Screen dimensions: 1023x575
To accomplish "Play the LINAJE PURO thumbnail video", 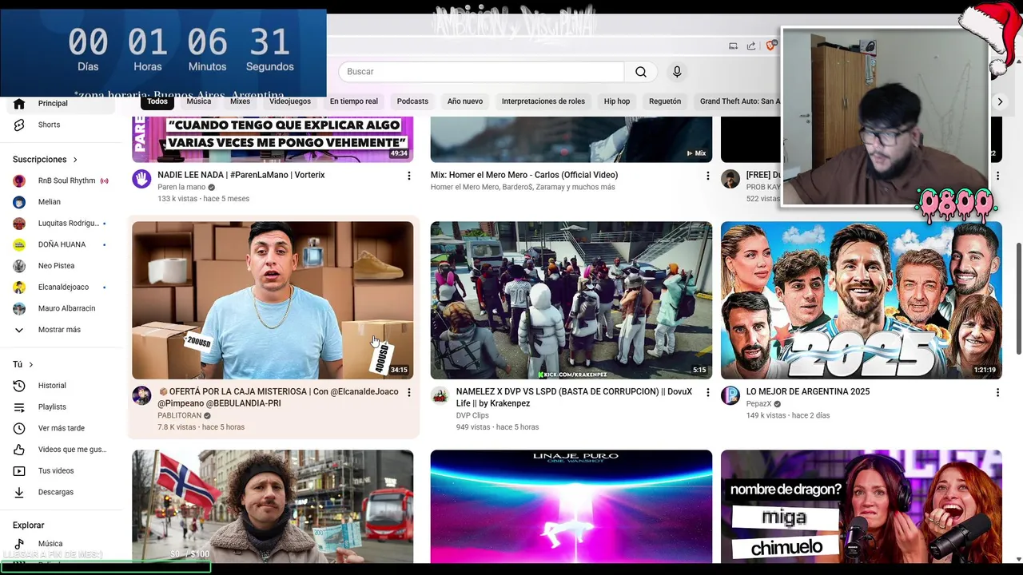I will pyautogui.click(x=571, y=506).
